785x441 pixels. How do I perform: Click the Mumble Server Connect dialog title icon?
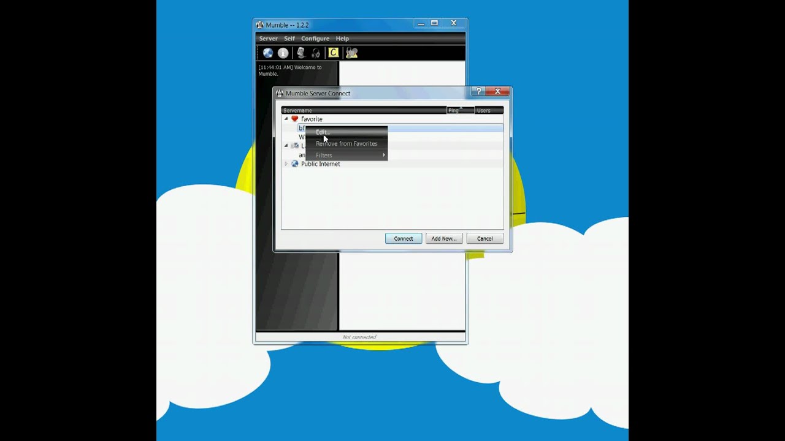pos(280,93)
